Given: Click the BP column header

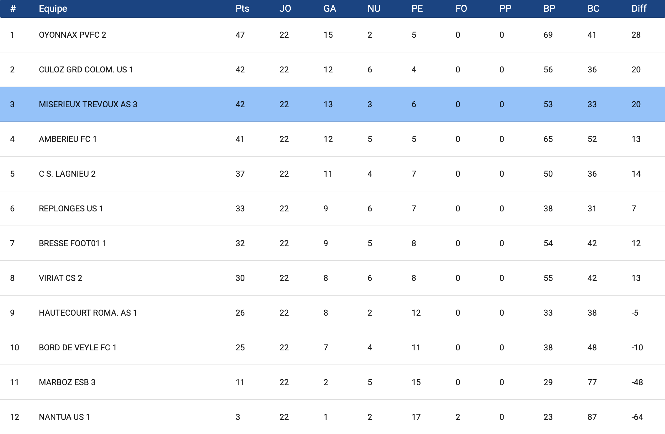Looking at the screenshot, I should (x=549, y=9).
